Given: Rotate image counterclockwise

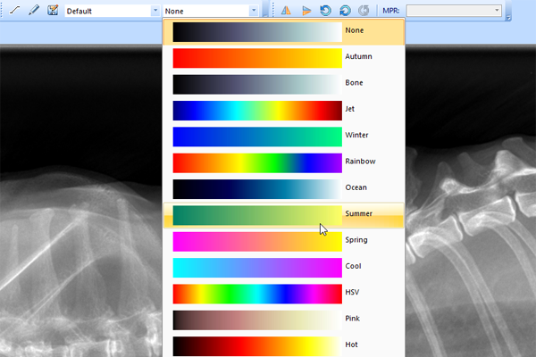Looking at the screenshot, I should [x=325, y=11].
